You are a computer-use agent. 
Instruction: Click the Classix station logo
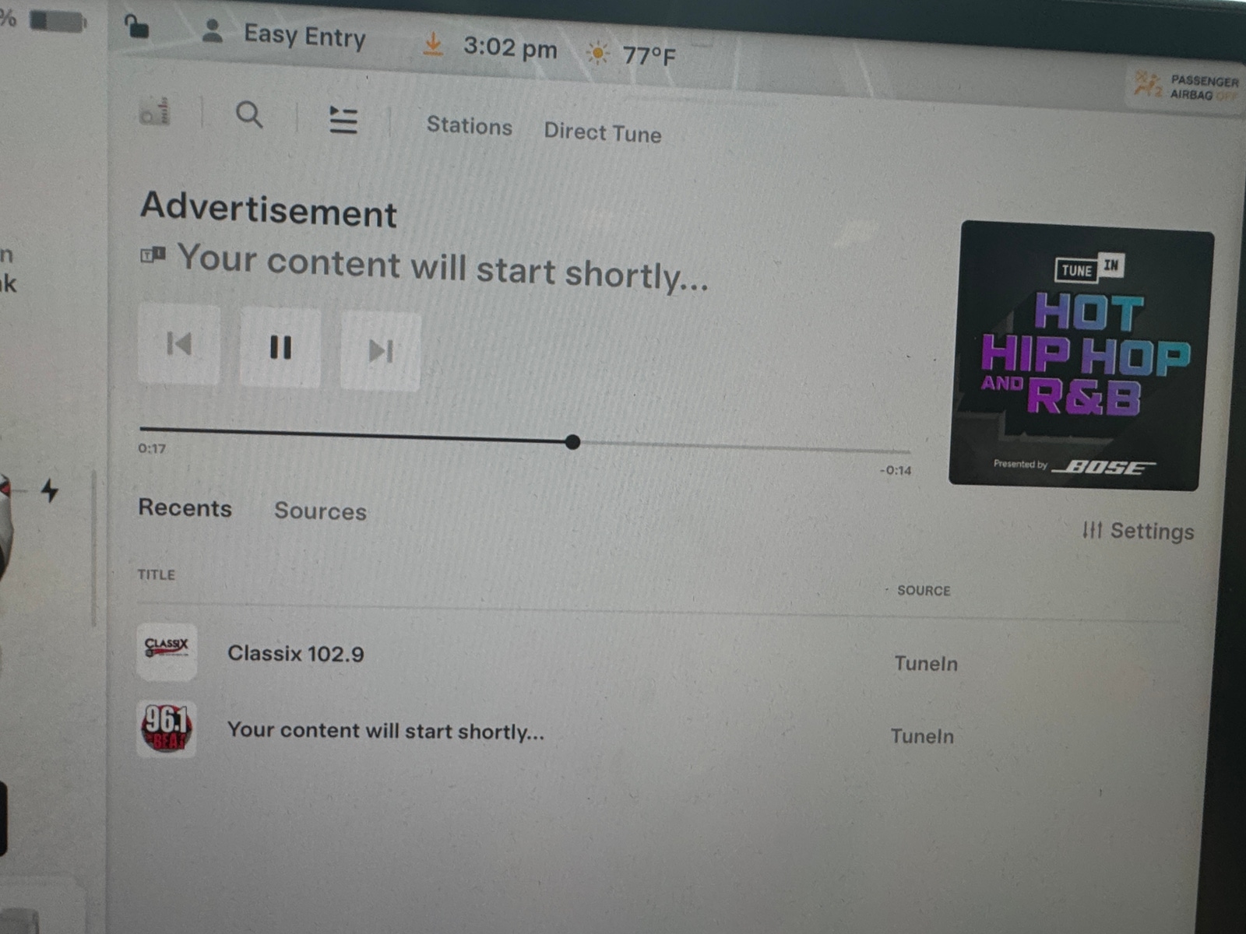[x=167, y=652]
